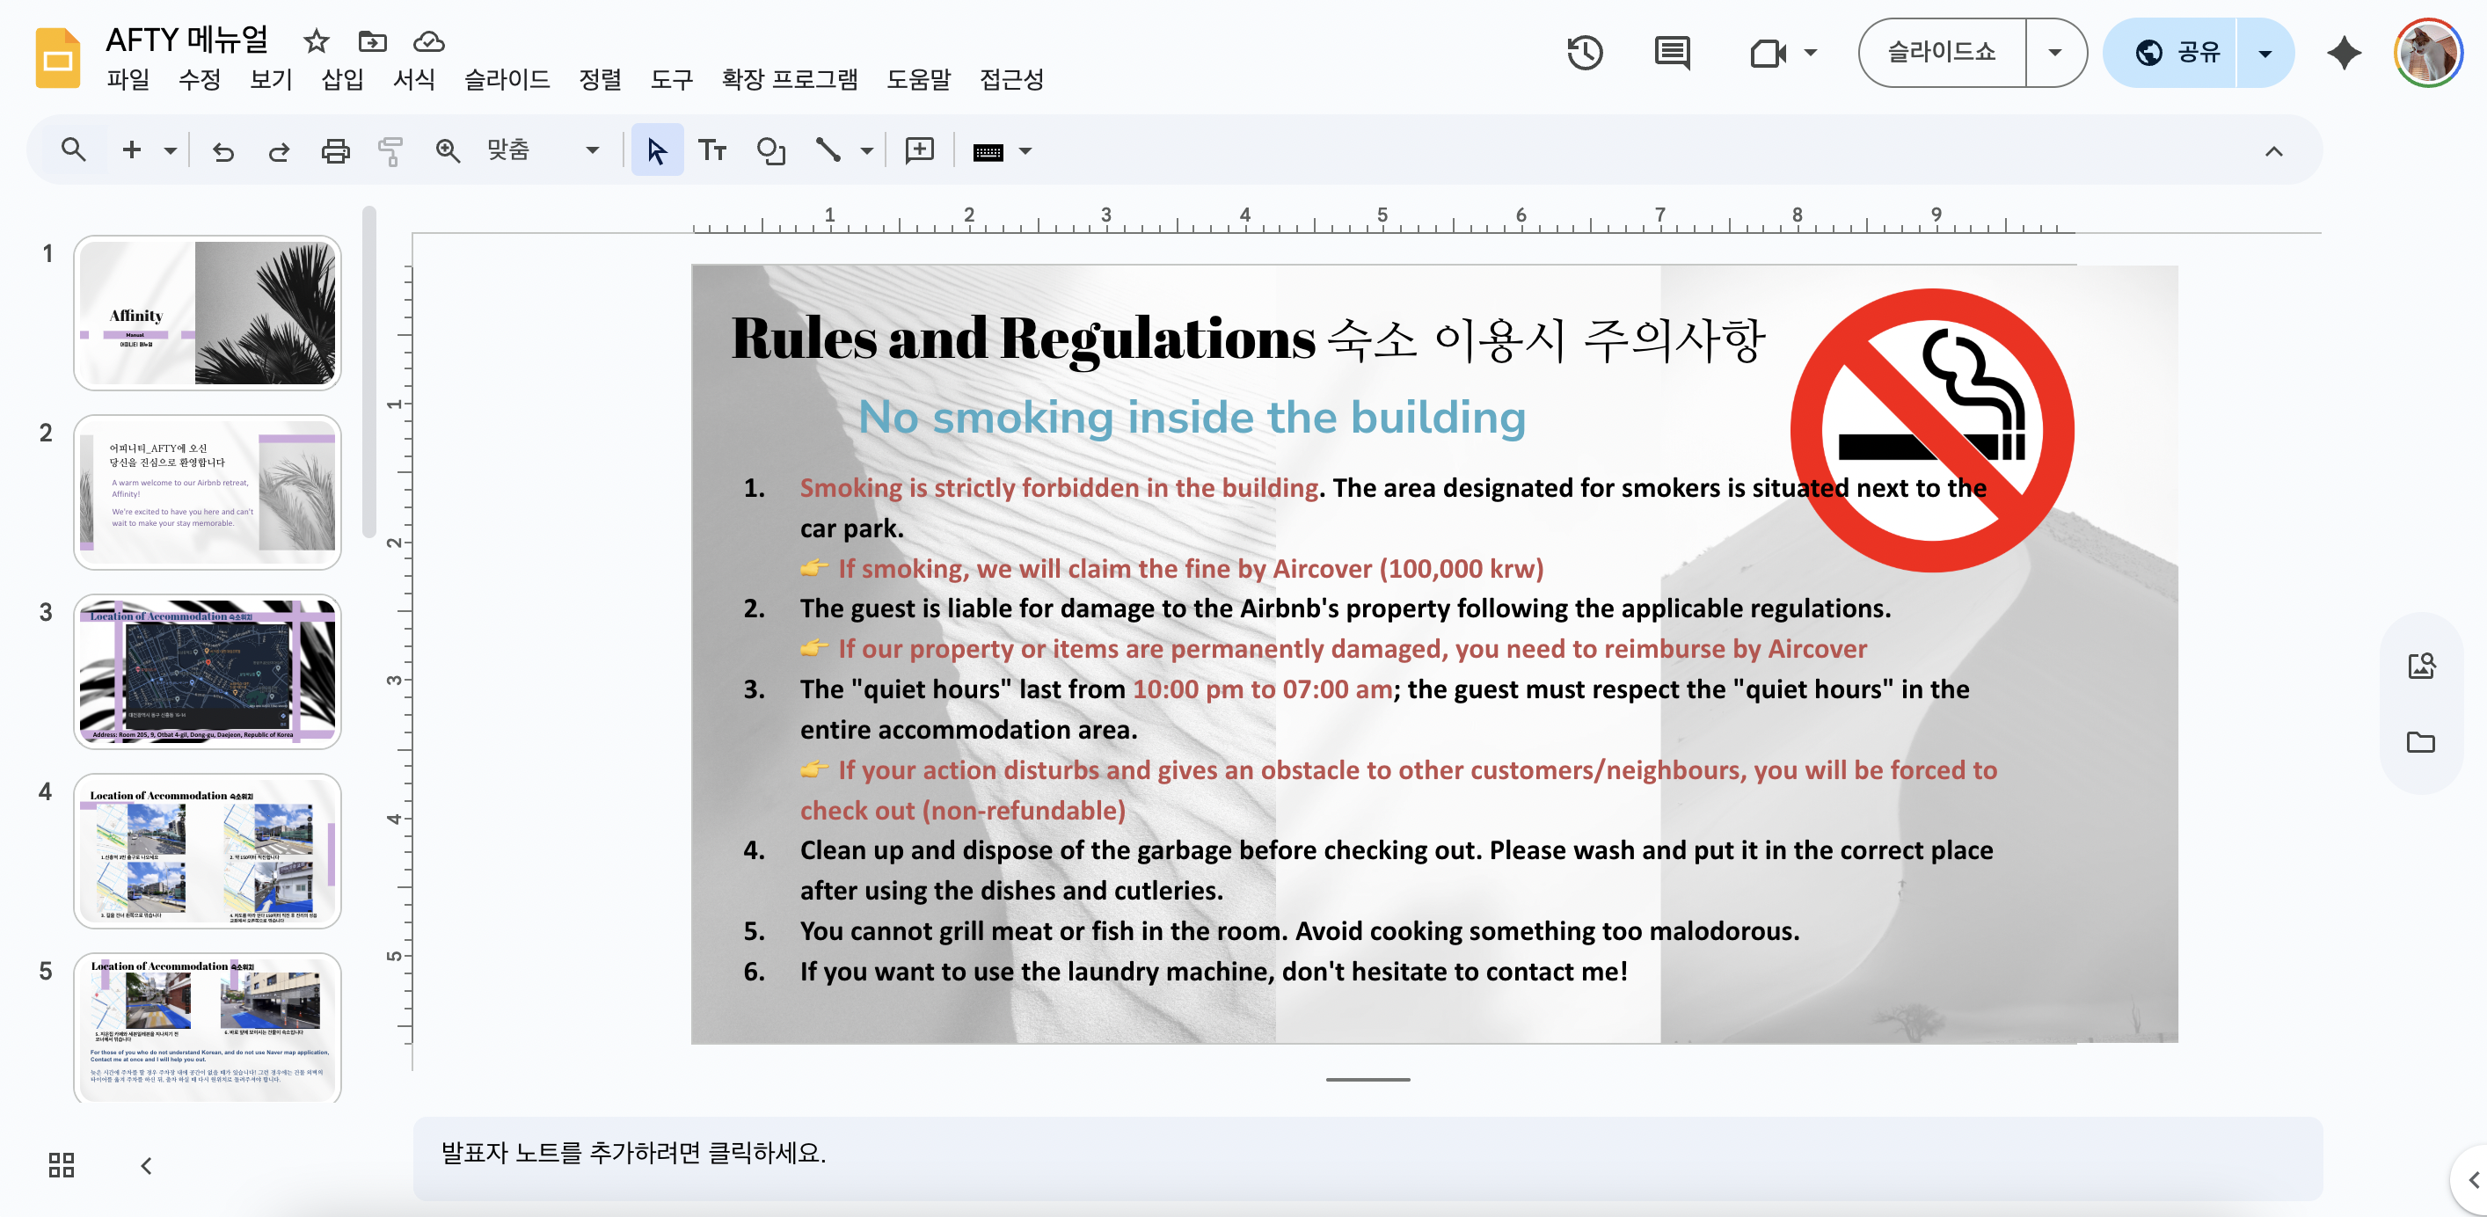Select the paint format icon

391,150
